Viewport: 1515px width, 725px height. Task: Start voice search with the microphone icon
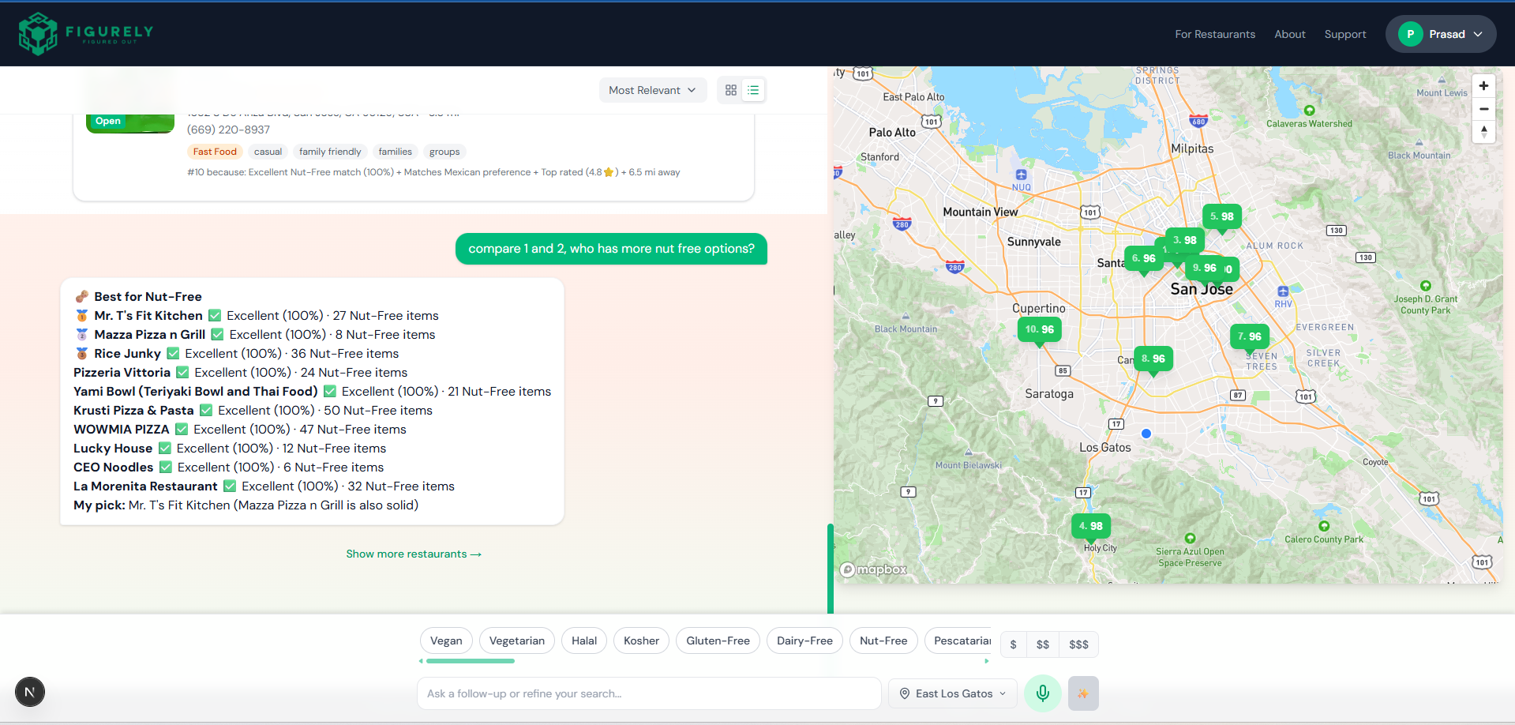click(1042, 693)
